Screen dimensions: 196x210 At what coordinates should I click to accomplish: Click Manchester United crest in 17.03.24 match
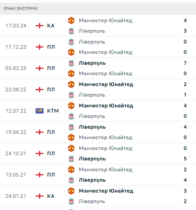coord(71,20)
